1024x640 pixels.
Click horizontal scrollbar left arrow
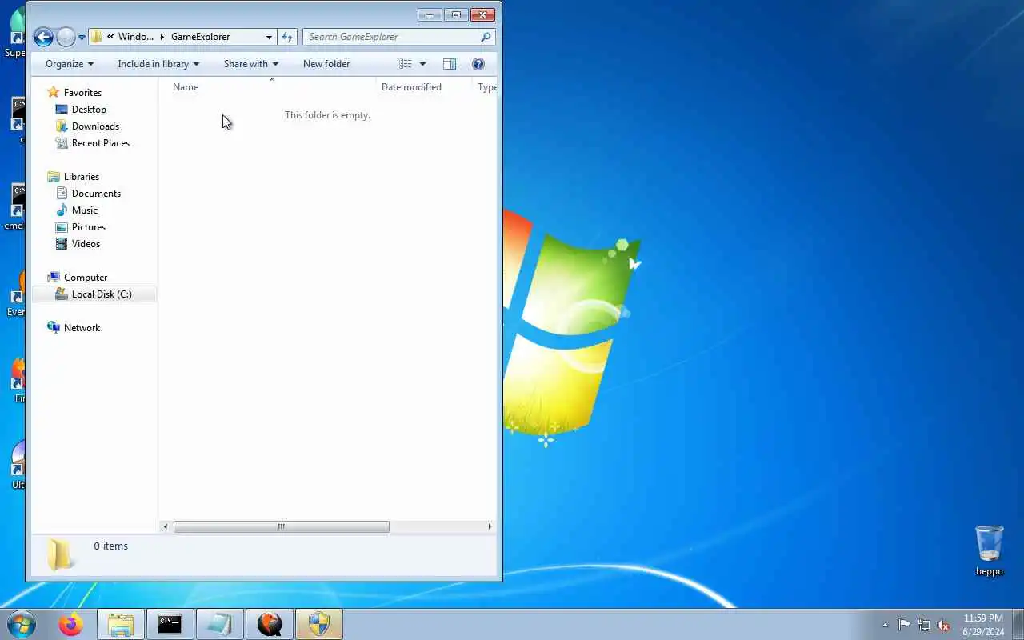pyautogui.click(x=166, y=526)
